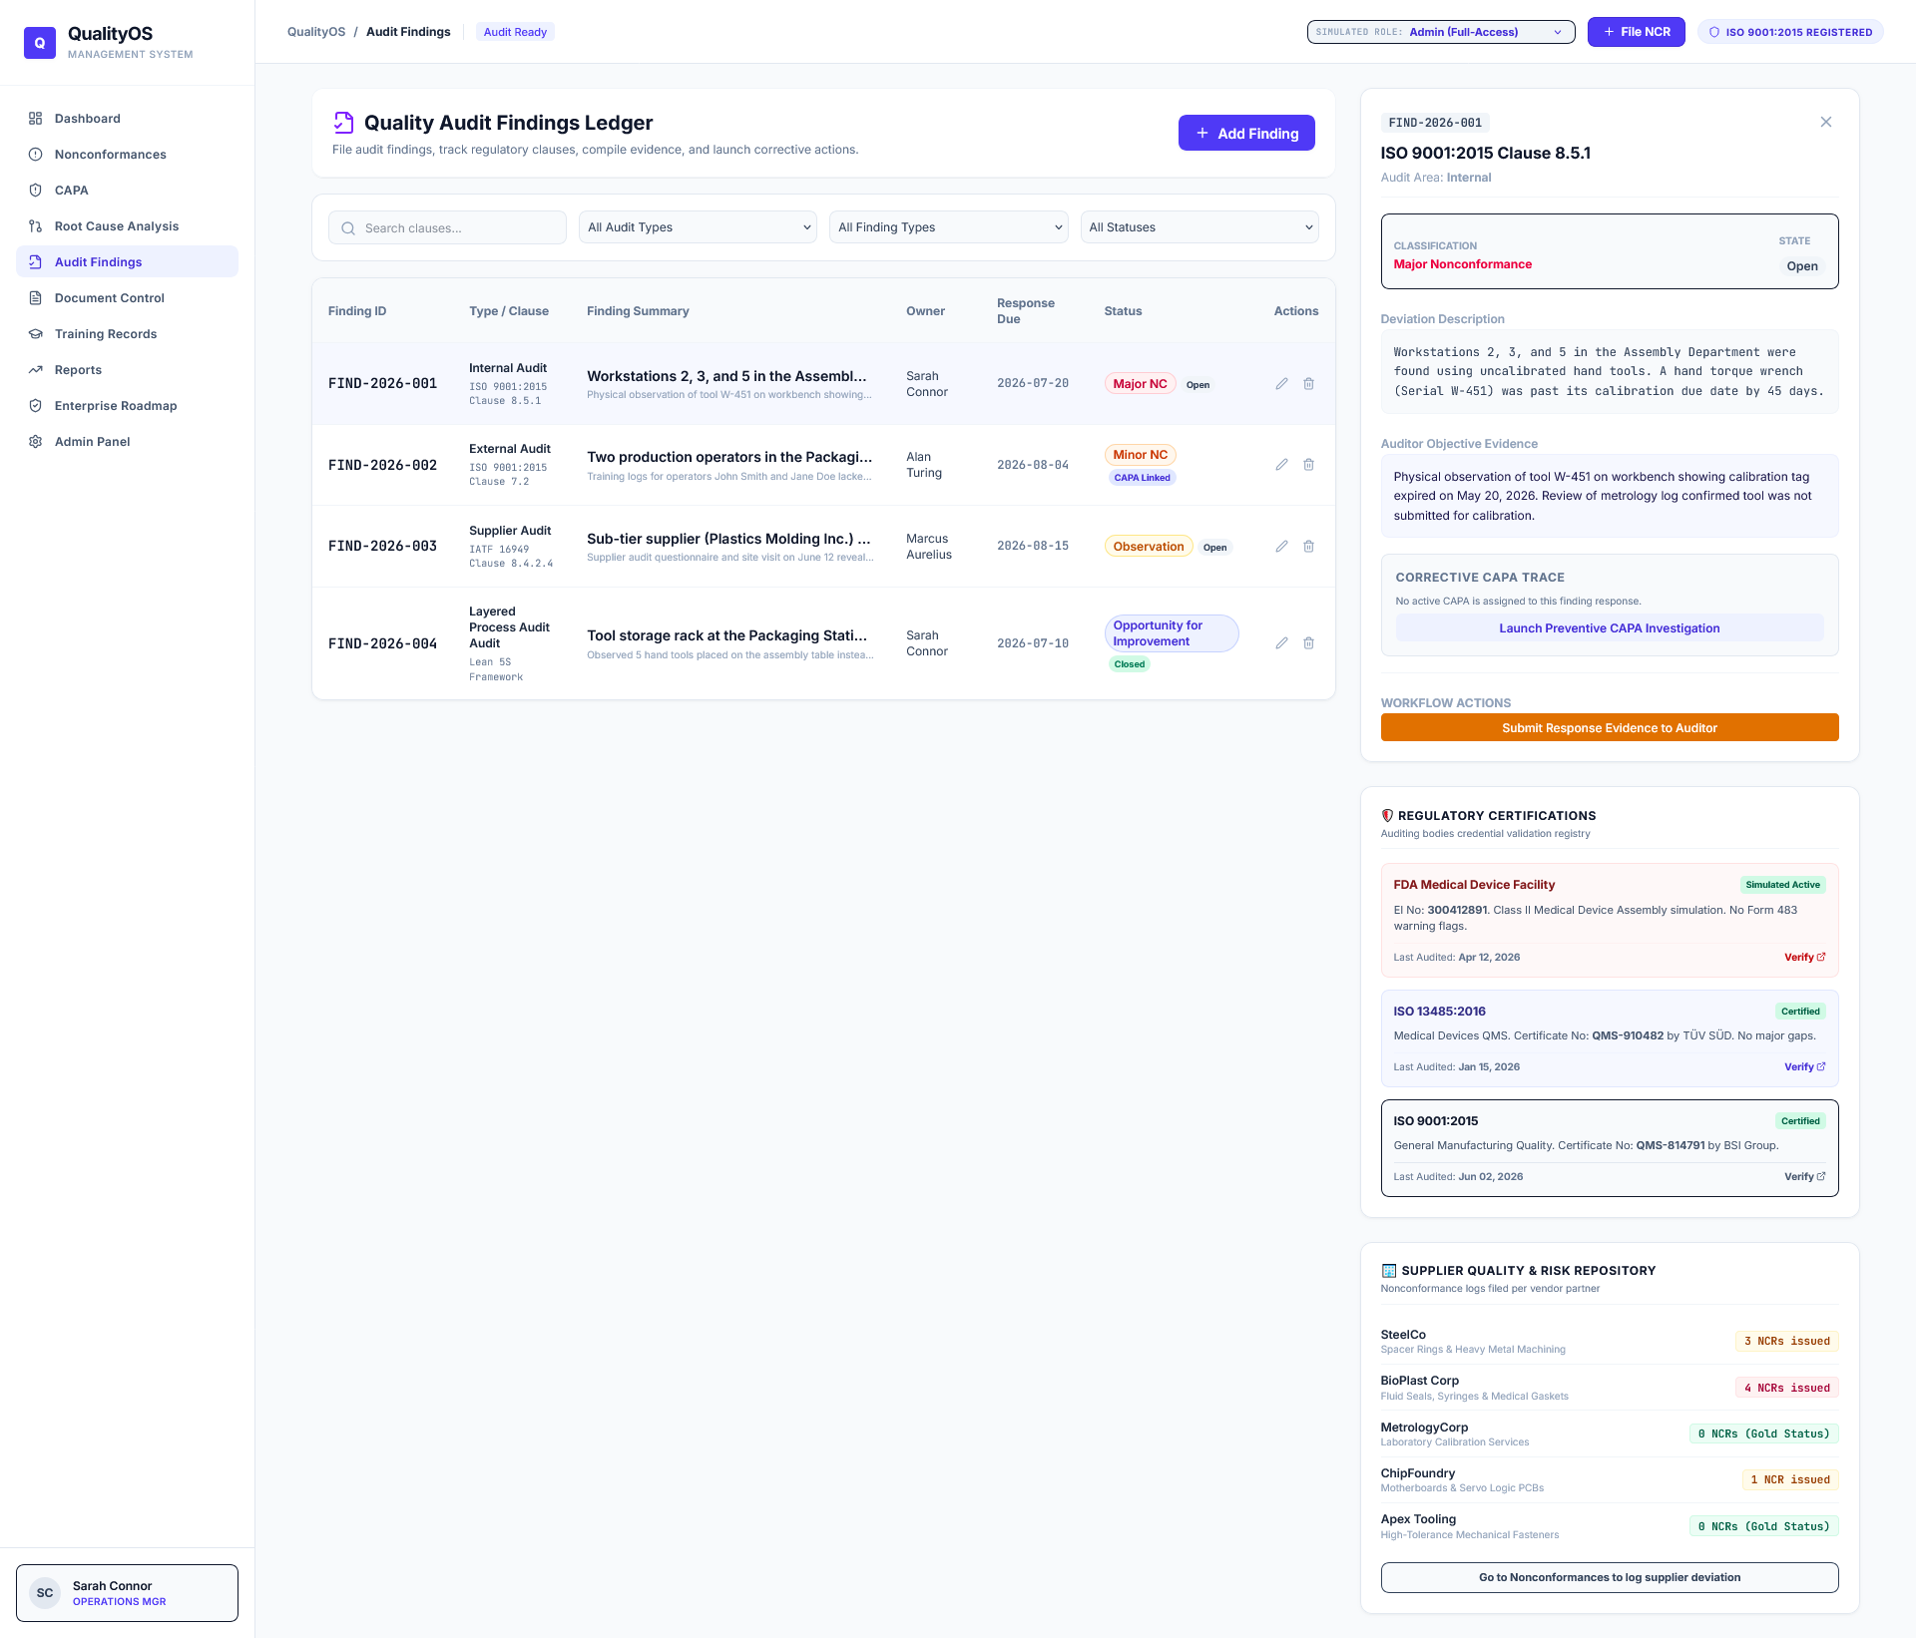This screenshot has height=1638, width=1916.
Task: Edit finding FIND-2026-004 with pencil icon
Action: (x=1281, y=643)
